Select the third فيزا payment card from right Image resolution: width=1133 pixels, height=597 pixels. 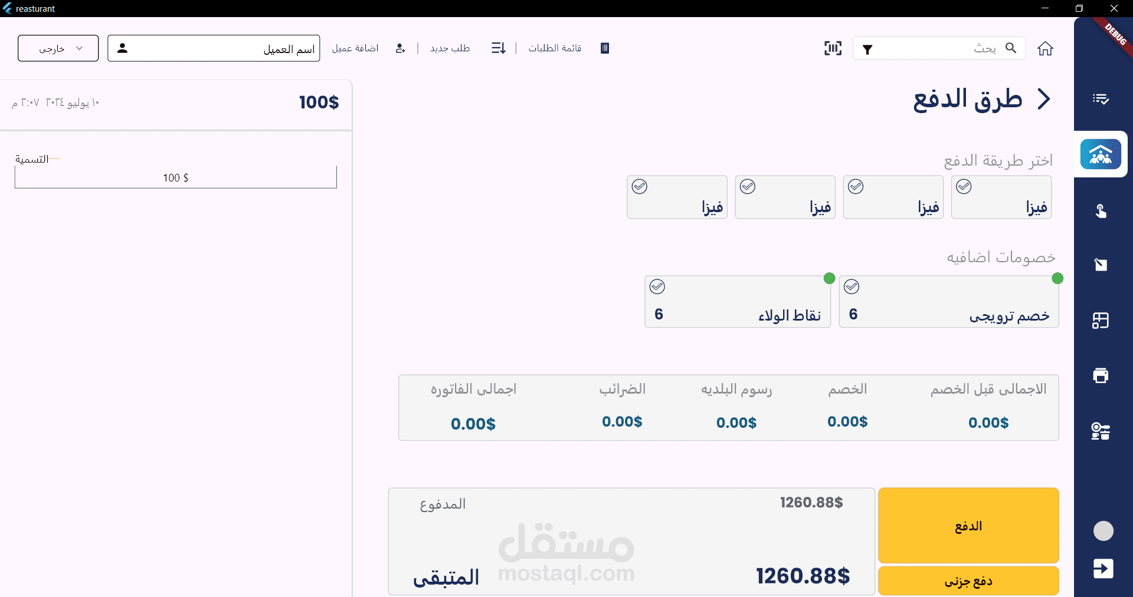785,197
